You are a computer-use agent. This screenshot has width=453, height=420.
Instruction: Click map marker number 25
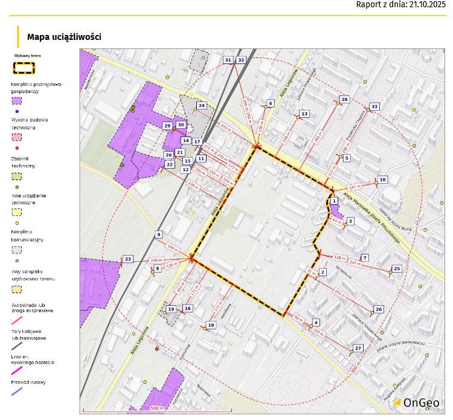[x=397, y=268]
